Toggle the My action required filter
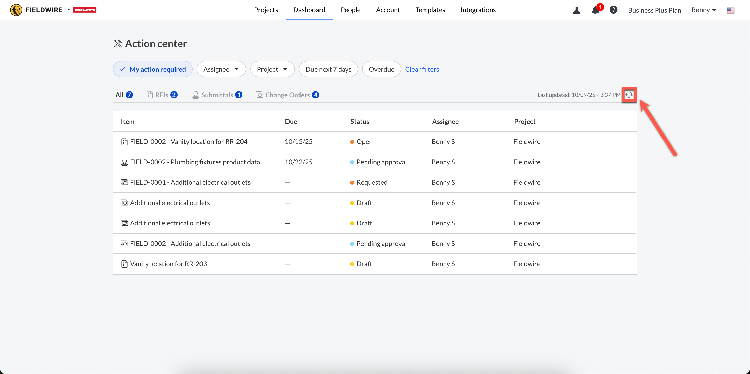Viewport: 750px width, 374px height. tap(153, 69)
